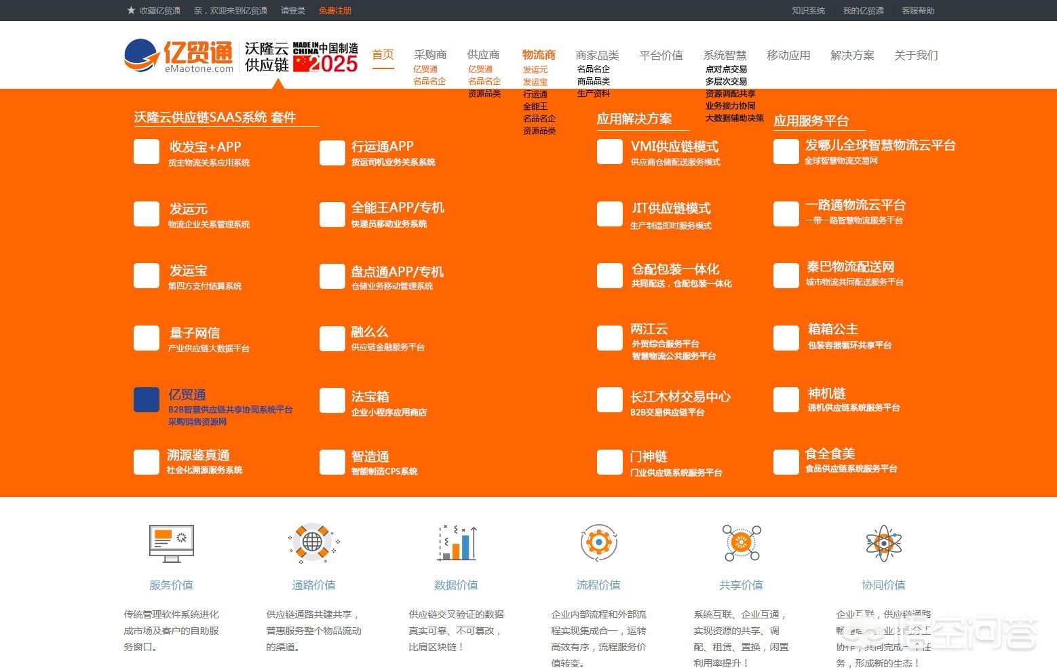Open the 关于我们 navigation menu
Image resolution: width=1057 pixels, height=670 pixels.
(916, 55)
